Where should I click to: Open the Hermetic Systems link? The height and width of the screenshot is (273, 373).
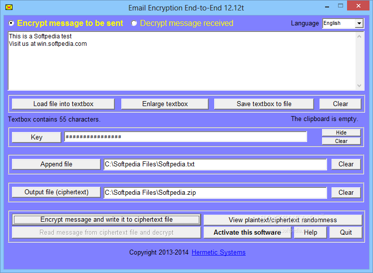(x=219, y=253)
